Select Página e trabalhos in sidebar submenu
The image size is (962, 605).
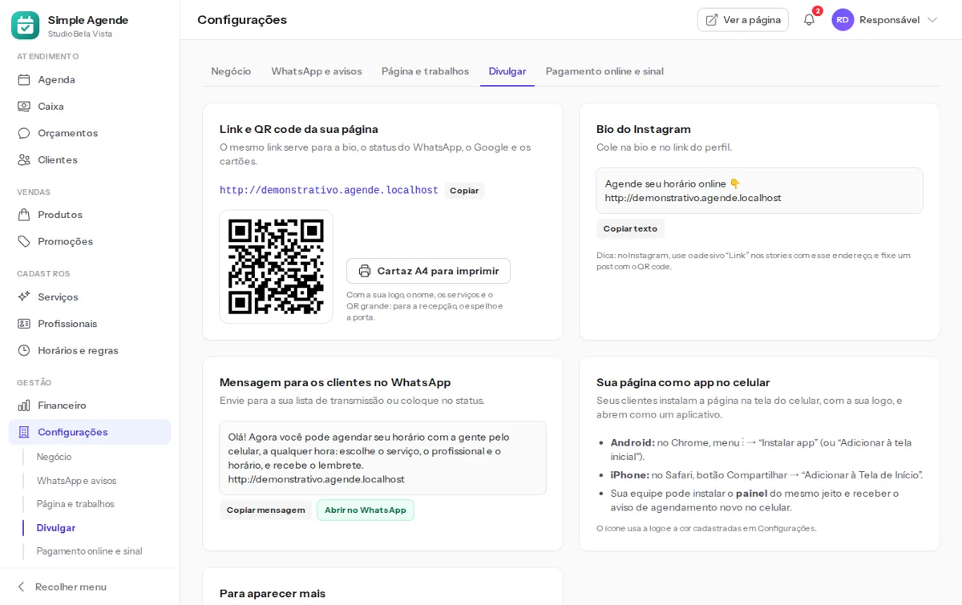pyautogui.click(x=75, y=504)
